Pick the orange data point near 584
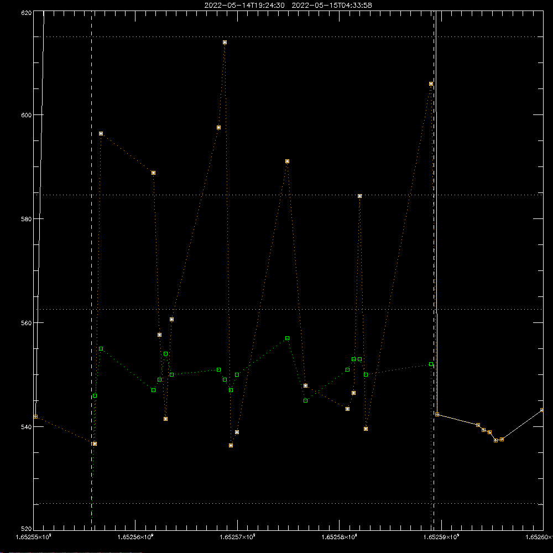Screen dimensions: 553x553 tap(360, 196)
